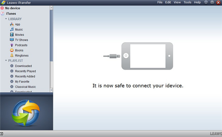The height and width of the screenshot is (137, 222).
Task: Click the Ringtones label
Action: (x=22, y=56)
